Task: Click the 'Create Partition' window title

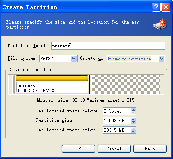Action: (30, 7)
